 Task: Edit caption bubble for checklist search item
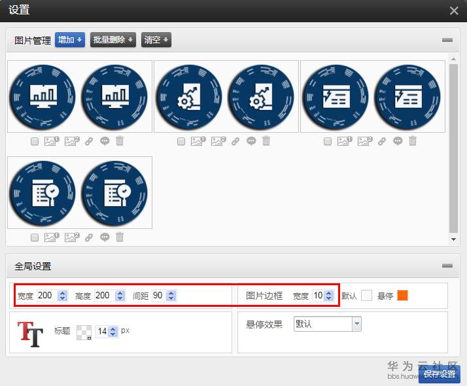coord(105,237)
